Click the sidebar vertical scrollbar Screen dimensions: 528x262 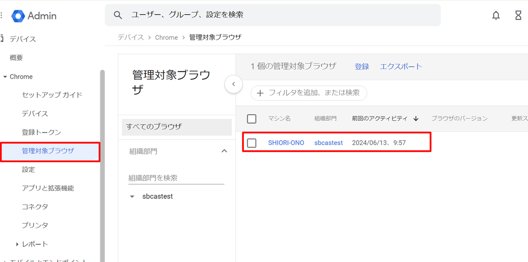(102, 165)
